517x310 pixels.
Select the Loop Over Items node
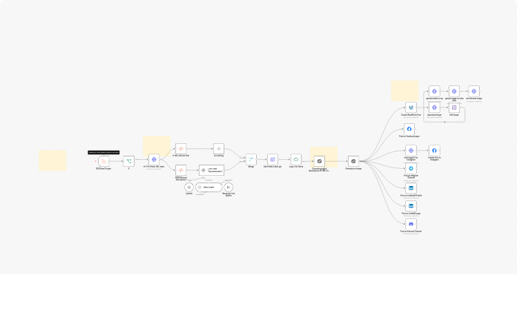pos(295,159)
